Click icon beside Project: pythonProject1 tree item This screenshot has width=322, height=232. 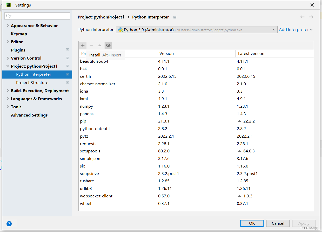point(67,66)
